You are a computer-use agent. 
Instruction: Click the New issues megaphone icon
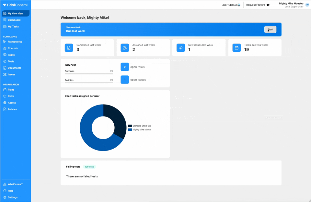click(x=180, y=47)
